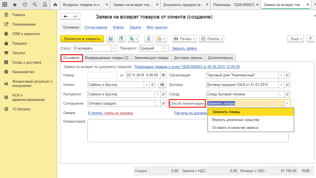Viewport: 316px width, 178px height.
Task: Expand the Статус dropdown
Action: click(114, 48)
